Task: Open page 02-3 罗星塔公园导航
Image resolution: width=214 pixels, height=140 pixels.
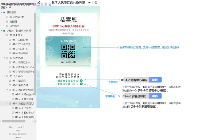Action: point(23,72)
